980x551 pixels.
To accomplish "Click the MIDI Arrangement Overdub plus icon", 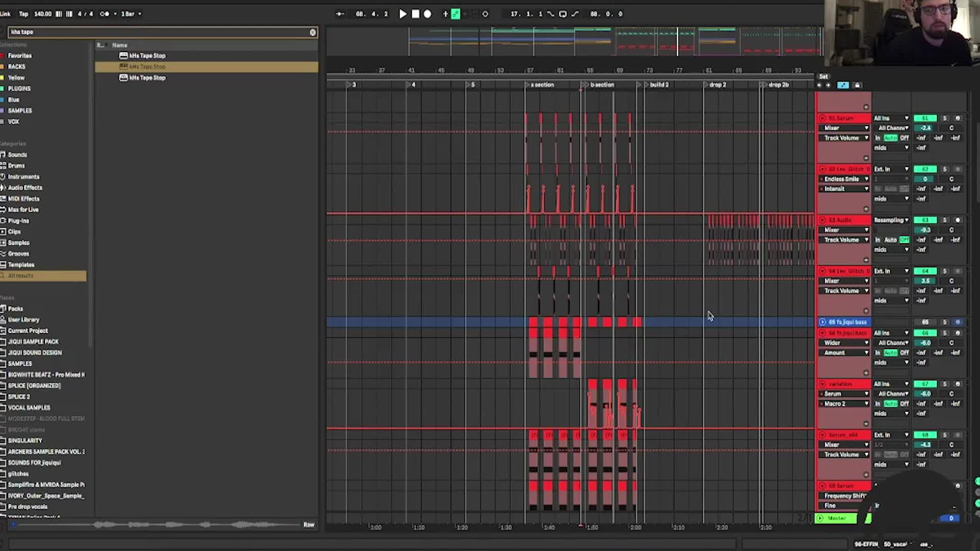I will click(445, 14).
